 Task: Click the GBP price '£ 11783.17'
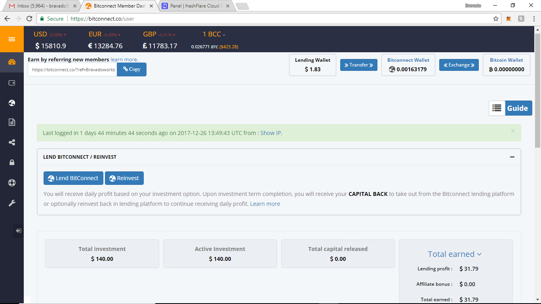[160, 46]
